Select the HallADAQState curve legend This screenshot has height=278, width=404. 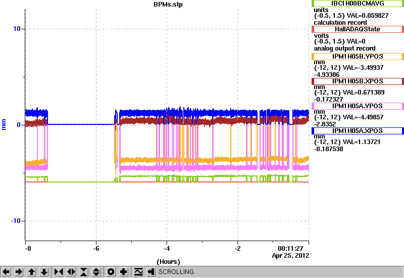[x=358, y=29]
